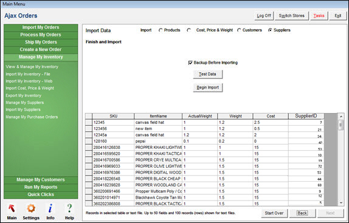Open the Settings gear icon
349x223 pixels.
pyautogui.click(x=31, y=208)
